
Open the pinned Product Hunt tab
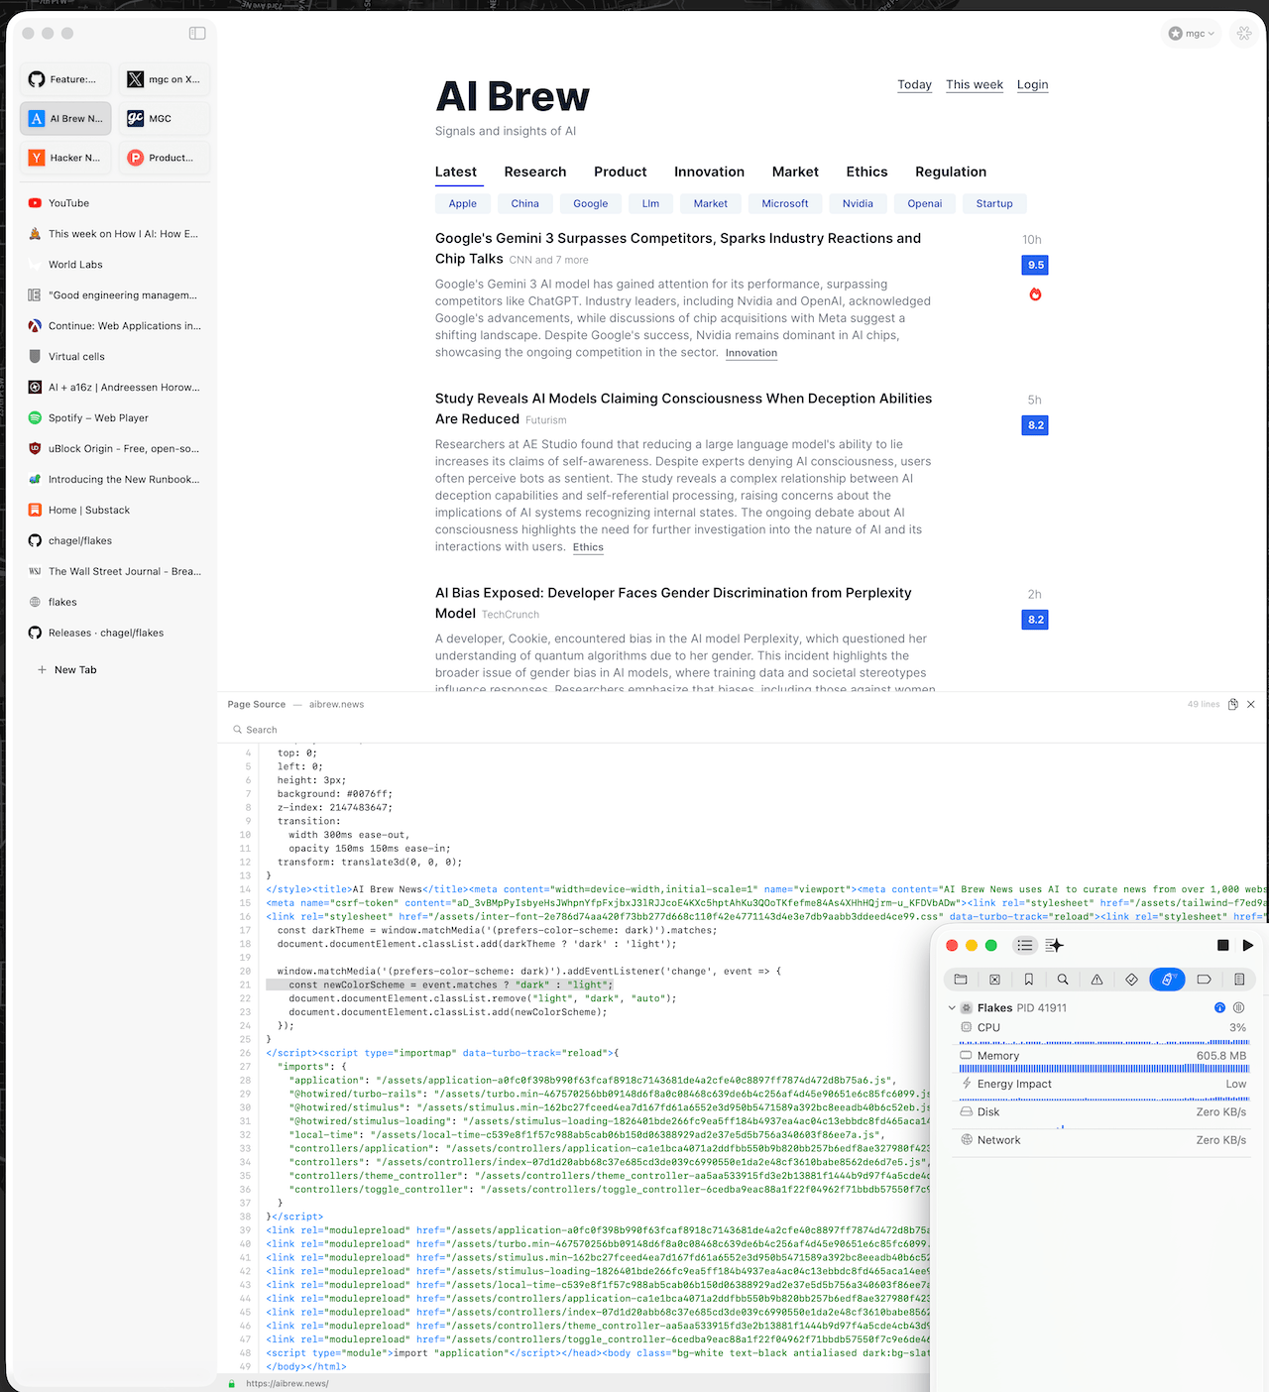tap(164, 158)
